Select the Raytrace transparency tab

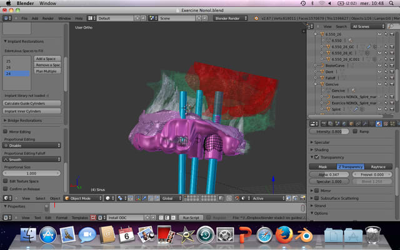[x=377, y=167]
